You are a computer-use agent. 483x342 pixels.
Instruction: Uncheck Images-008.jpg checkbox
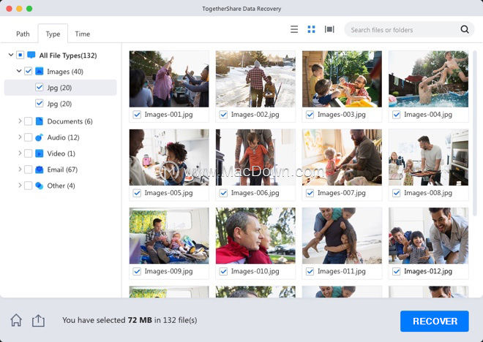point(397,193)
